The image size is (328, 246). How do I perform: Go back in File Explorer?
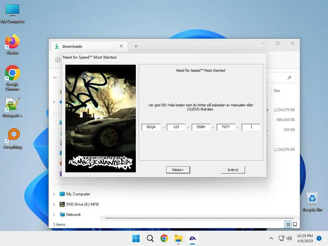(x=55, y=78)
